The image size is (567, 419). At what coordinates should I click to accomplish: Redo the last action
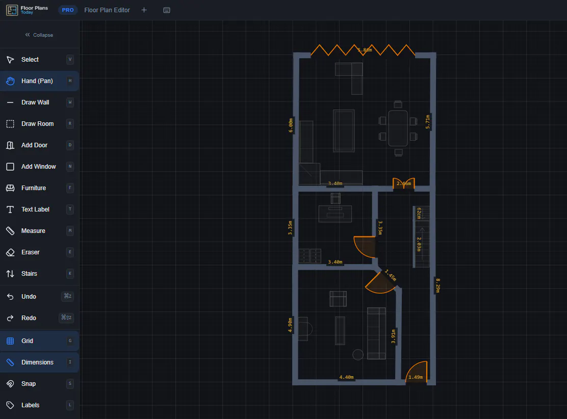coord(39,318)
